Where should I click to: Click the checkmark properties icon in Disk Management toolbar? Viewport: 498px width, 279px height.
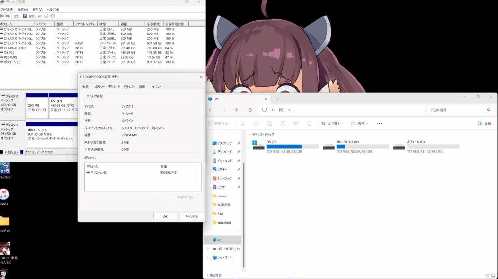46,16
